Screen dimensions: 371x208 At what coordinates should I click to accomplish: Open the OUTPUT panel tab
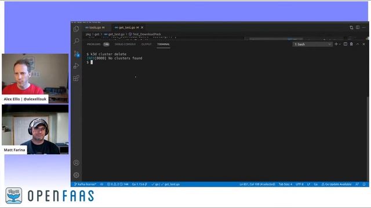click(x=147, y=44)
